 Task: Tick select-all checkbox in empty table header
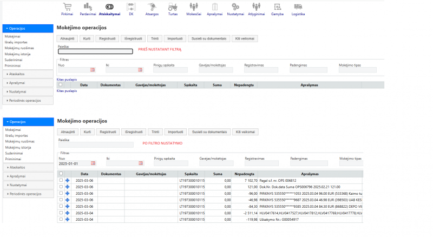(x=61, y=84)
